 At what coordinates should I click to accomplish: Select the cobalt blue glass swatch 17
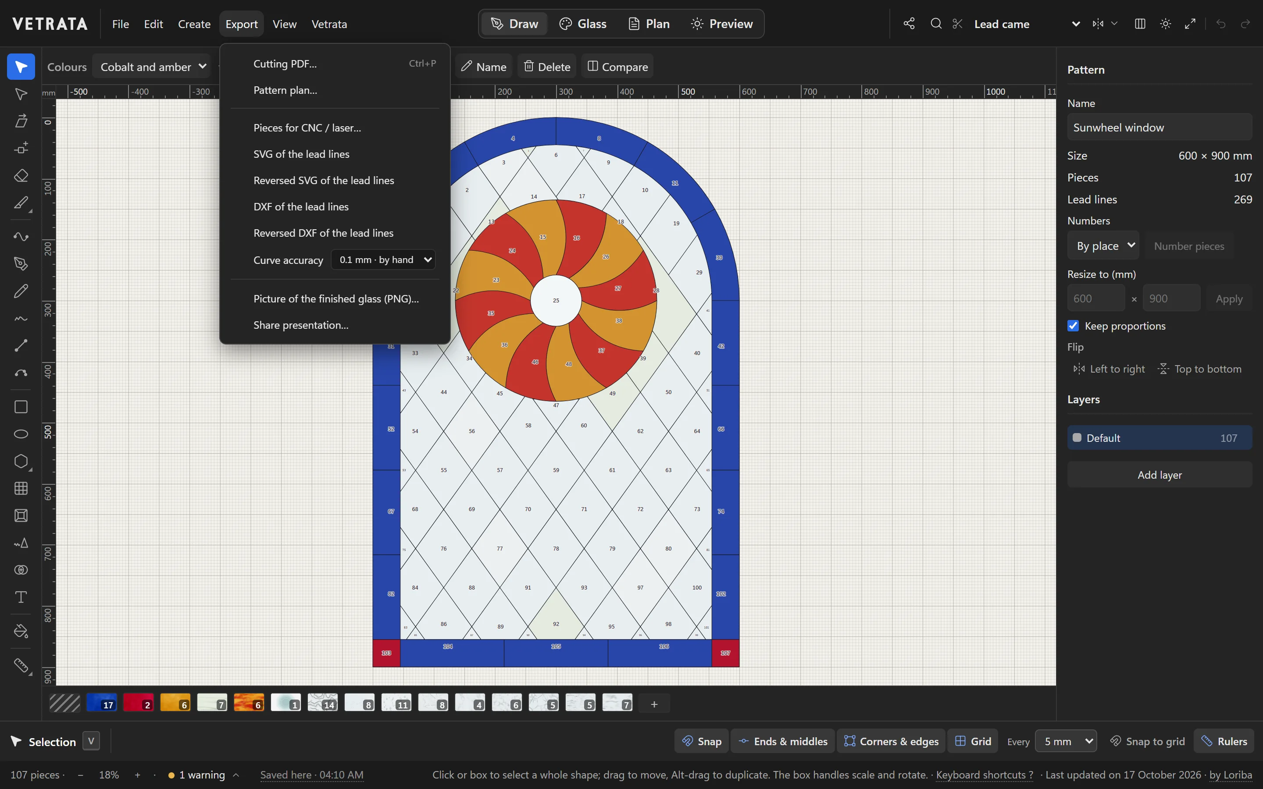coord(102,702)
